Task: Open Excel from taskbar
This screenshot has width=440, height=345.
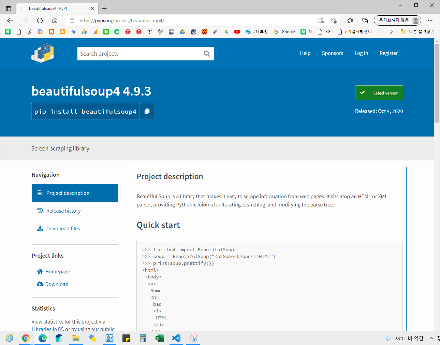Action: 159,338
